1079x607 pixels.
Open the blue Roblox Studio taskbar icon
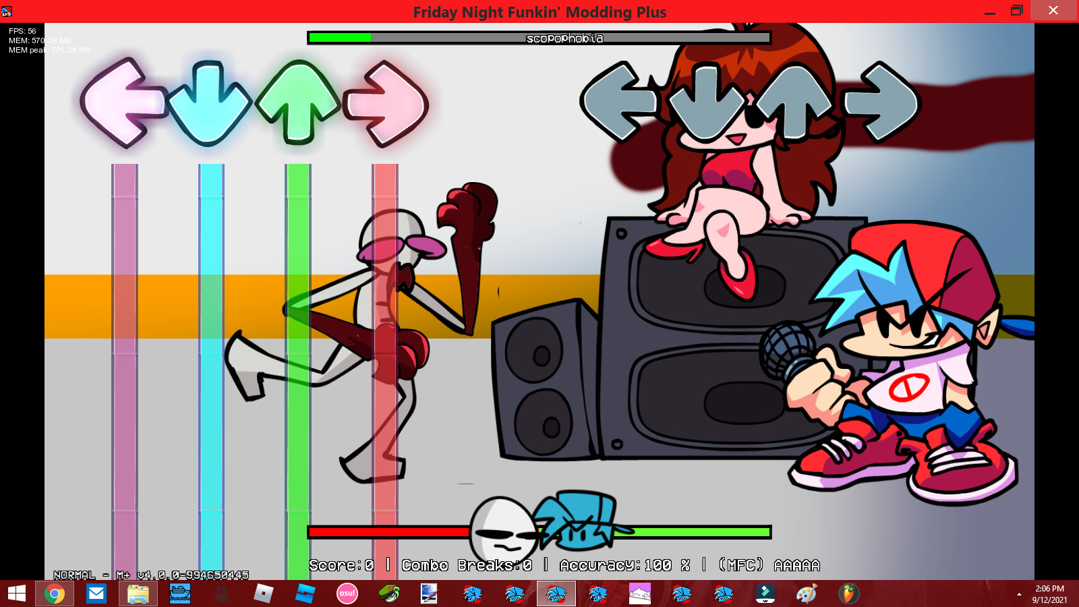tap(305, 594)
